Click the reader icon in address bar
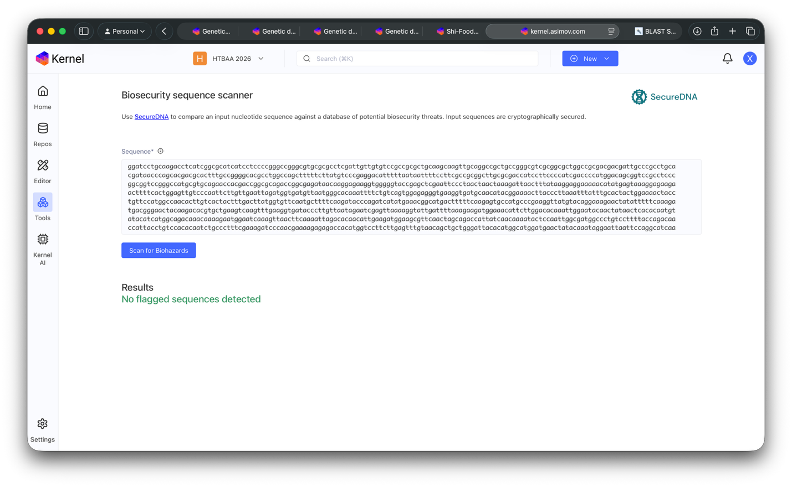The image size is (792, 487). [x=611, y=32]
